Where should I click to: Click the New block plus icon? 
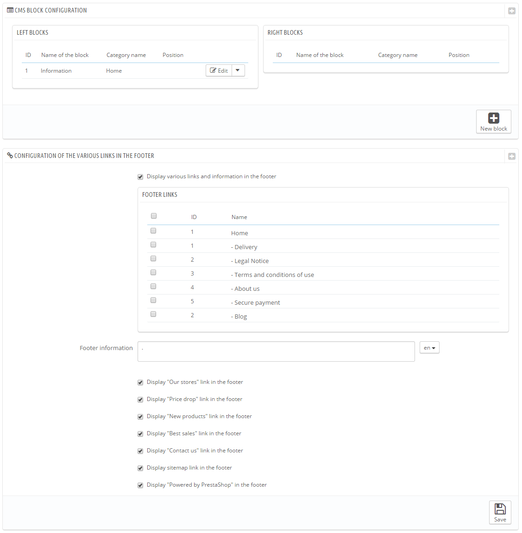pos(493,118)
